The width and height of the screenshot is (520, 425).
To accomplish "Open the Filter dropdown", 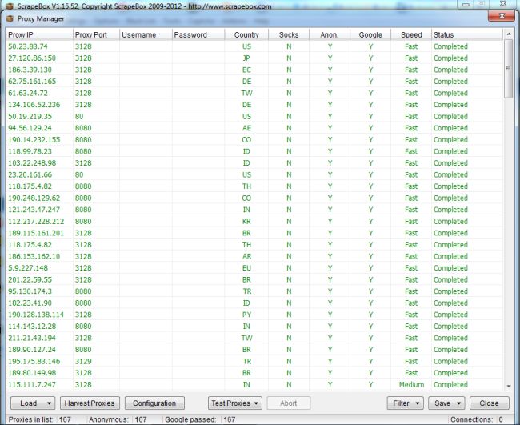I will click(x=406, y=403).
